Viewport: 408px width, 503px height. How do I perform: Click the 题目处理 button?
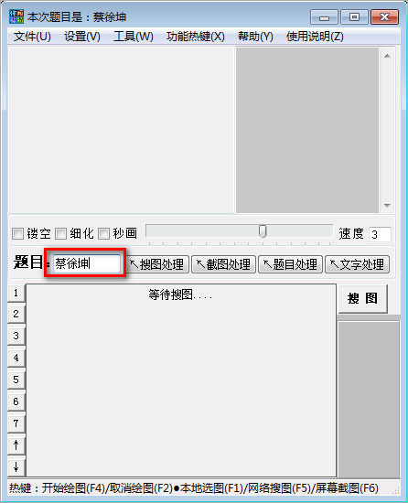pos(290,264)
